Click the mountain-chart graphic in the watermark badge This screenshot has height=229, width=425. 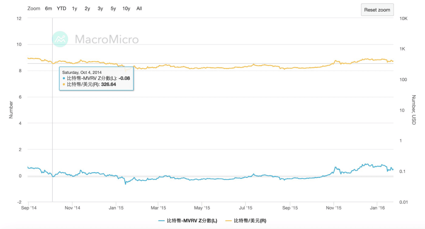[x=59, y=39]
